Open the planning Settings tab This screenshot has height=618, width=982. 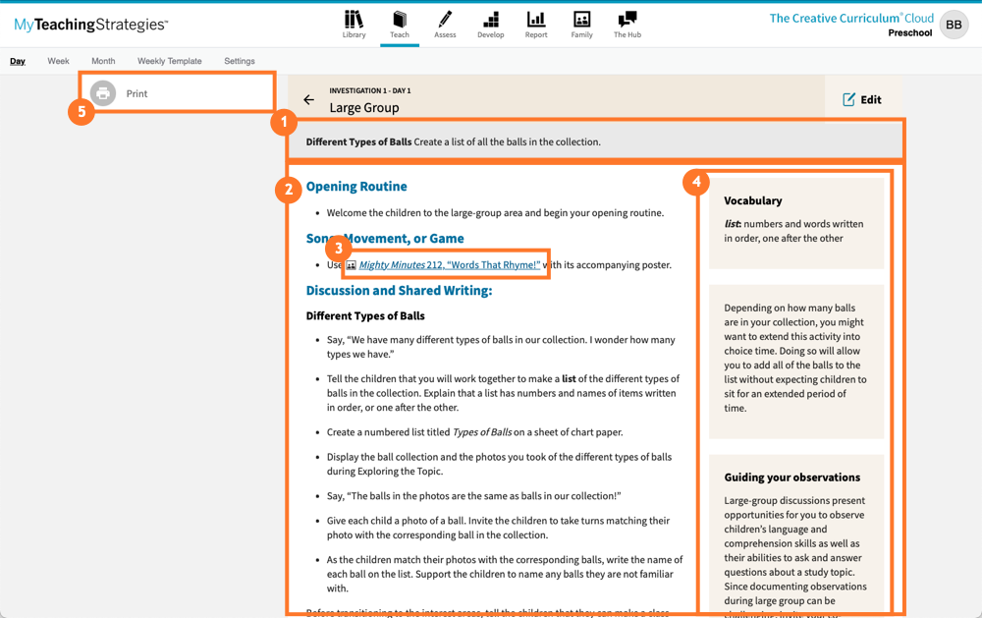point(239,60)
